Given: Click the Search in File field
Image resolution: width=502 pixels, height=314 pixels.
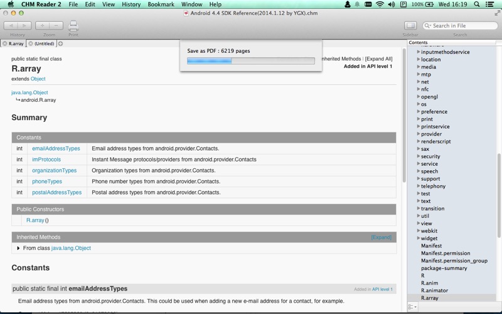Looking at the screenshot, I should pyautogui.click(x=460, y=26).
